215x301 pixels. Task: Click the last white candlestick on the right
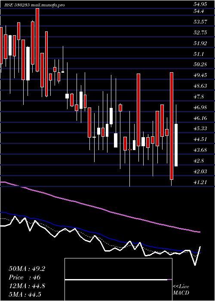[x=176, y=145]
